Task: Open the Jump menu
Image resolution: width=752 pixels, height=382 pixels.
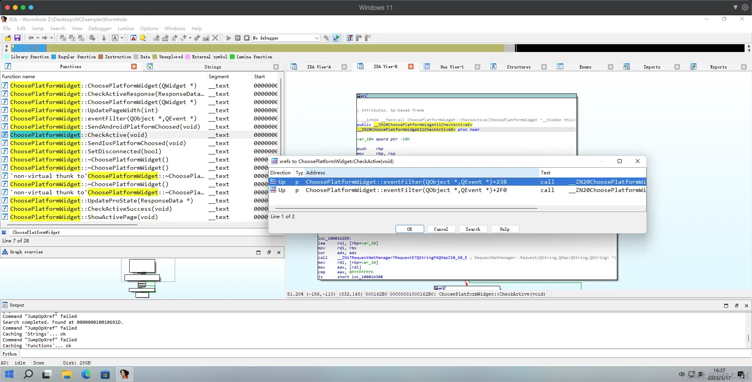Action: [x=38, y=29]
